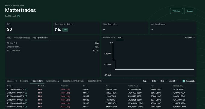Click the Price column header

pyautogui.click(x=85, y=86)
